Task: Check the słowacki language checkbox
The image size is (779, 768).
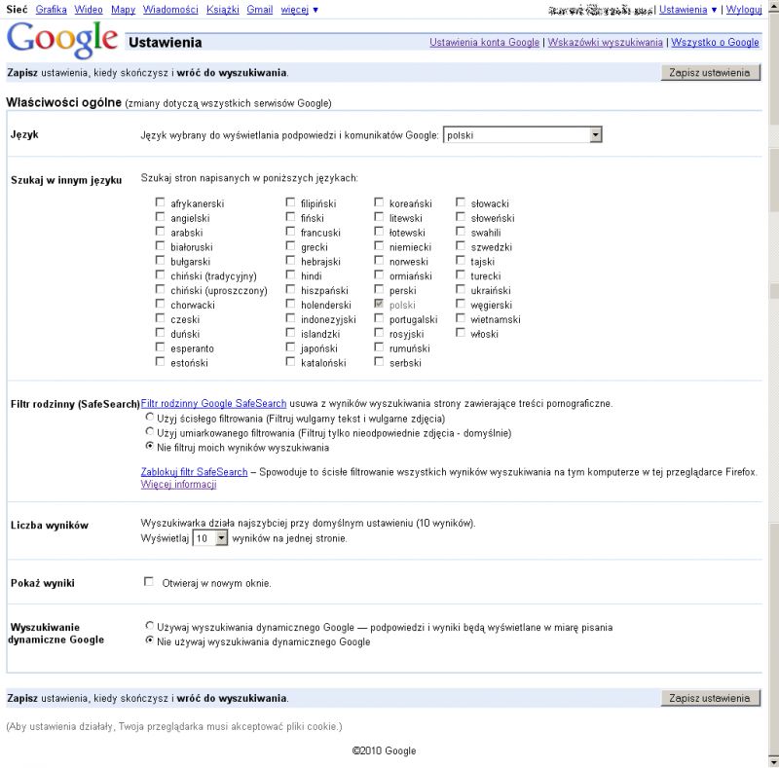Action: point(461,202)
